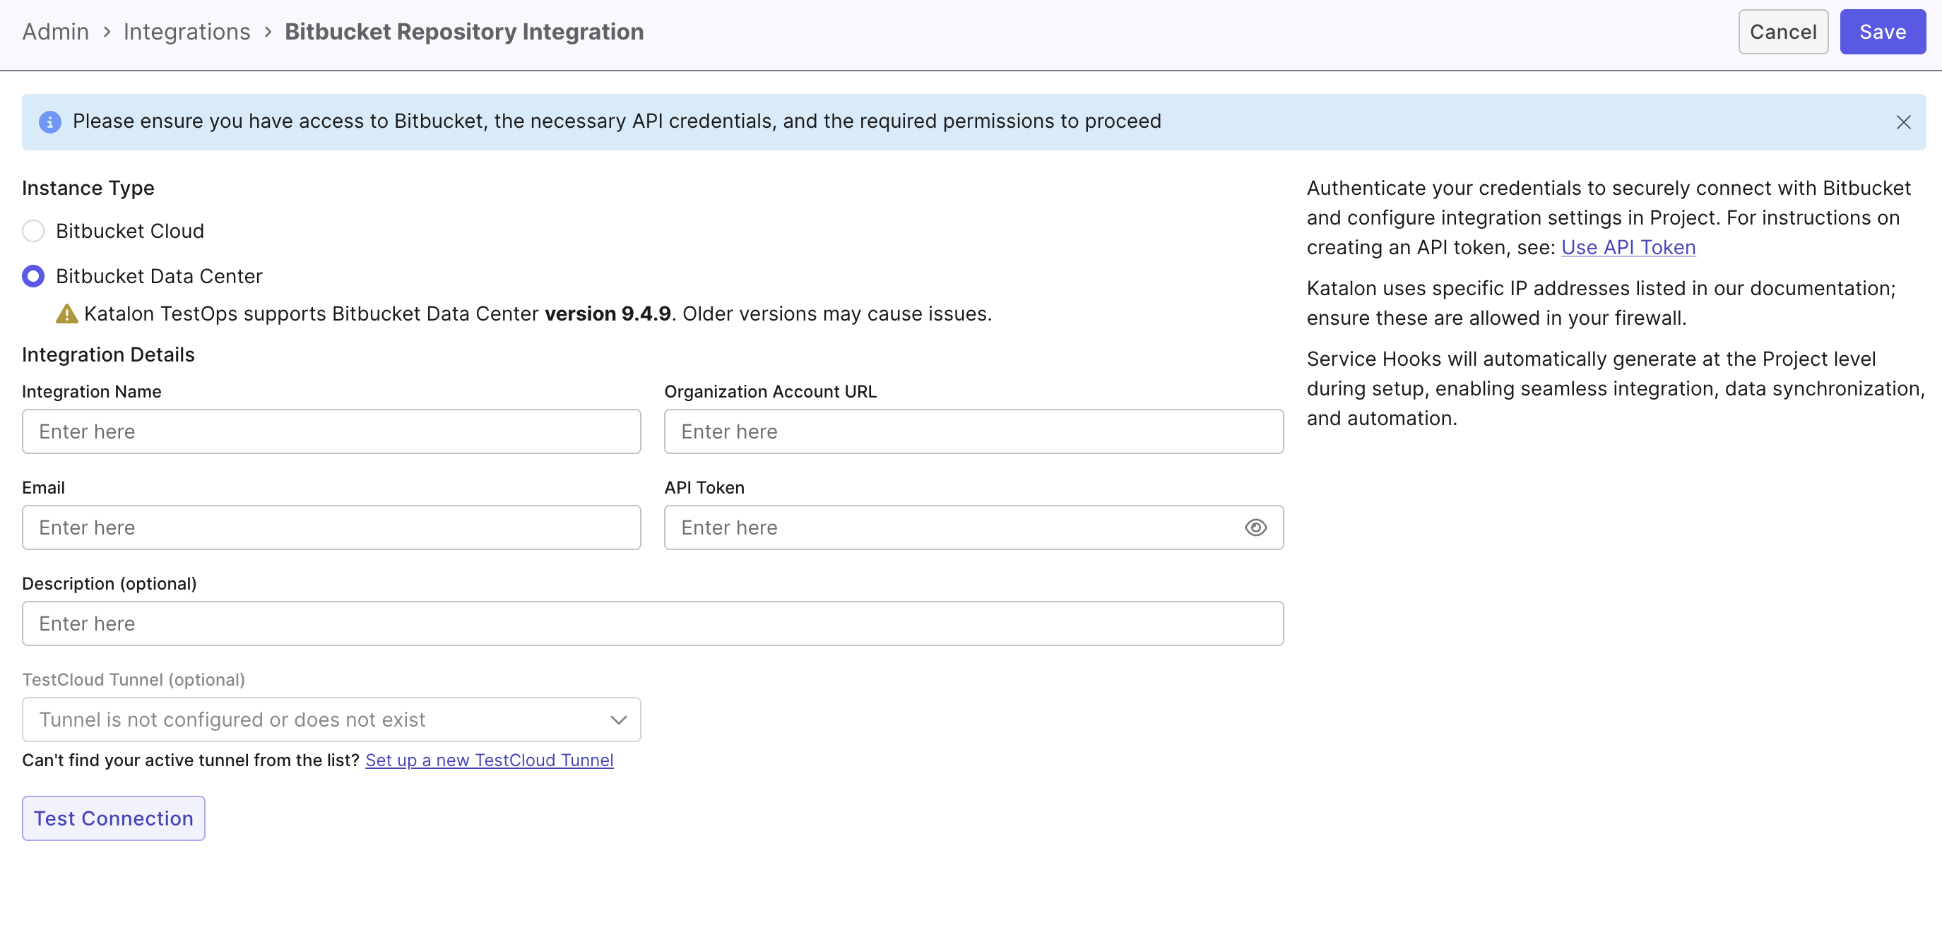Click the Cancel button
This screenshot has height=949, width=1942.
pyautogui.click(x=1783, y=32)
